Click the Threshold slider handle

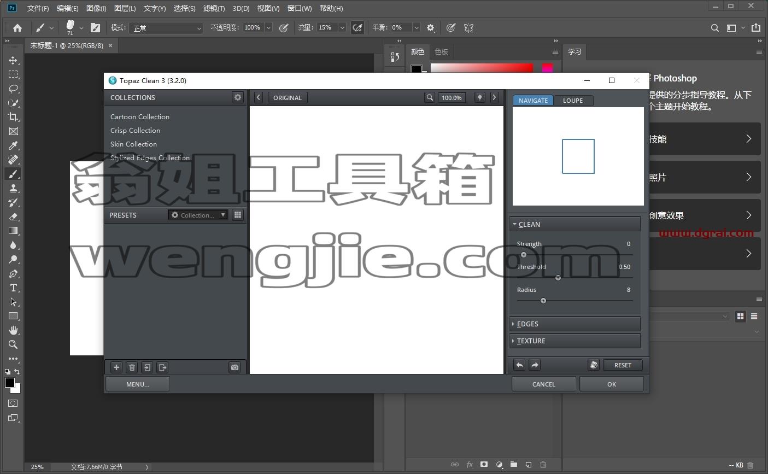558,278
